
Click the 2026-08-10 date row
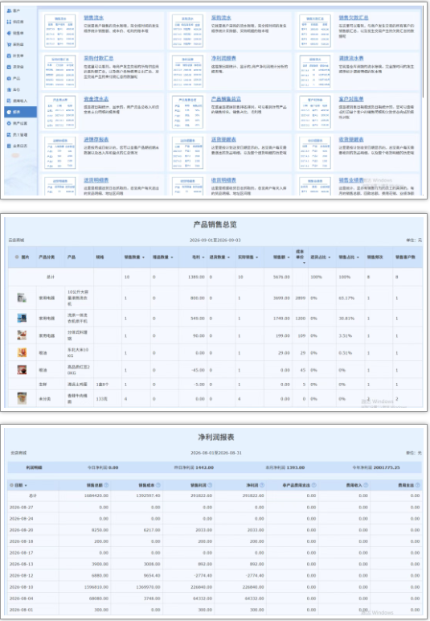(214, 587)
